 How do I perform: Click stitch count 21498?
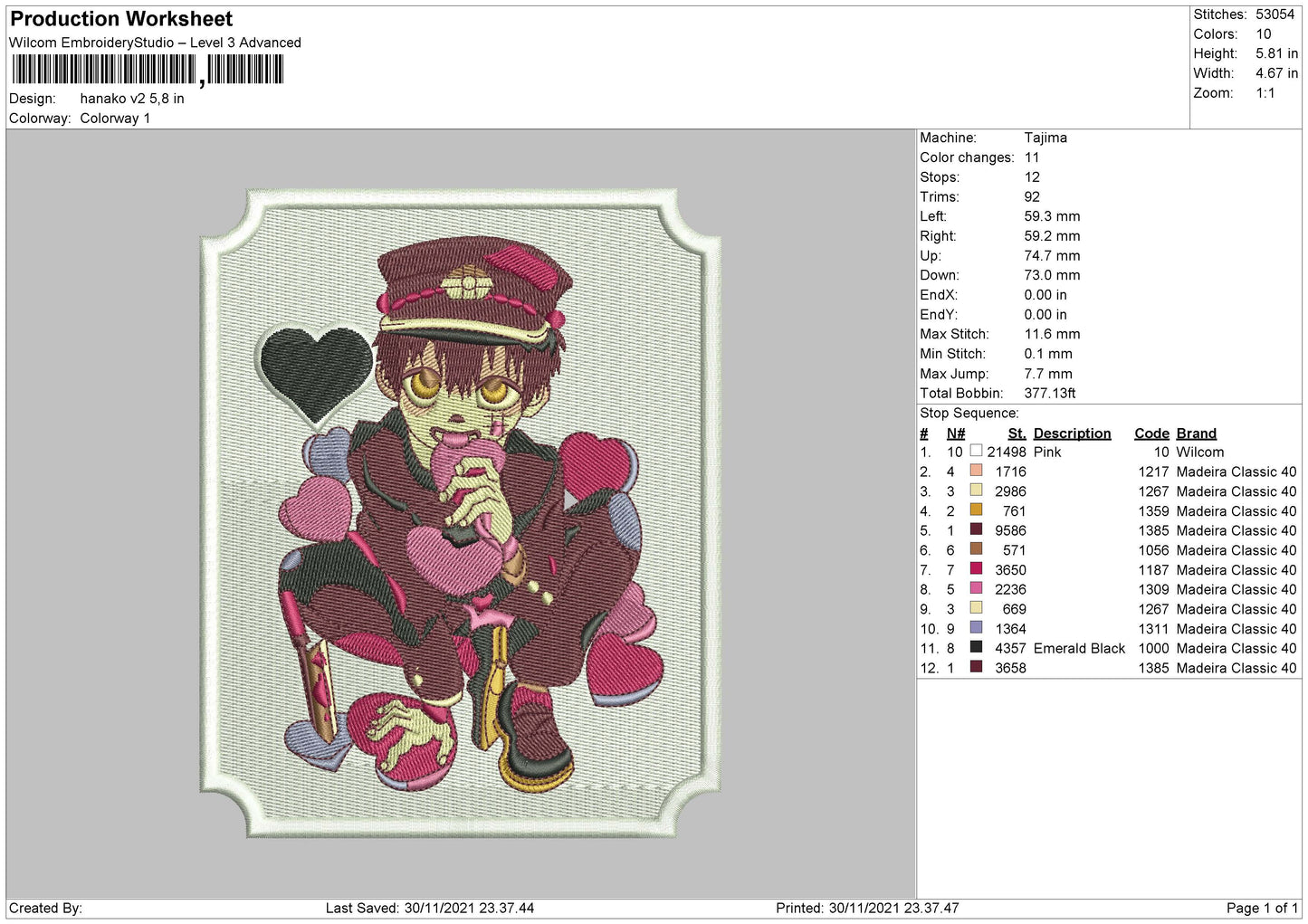pyautogui.click(x=1007, y=452)
